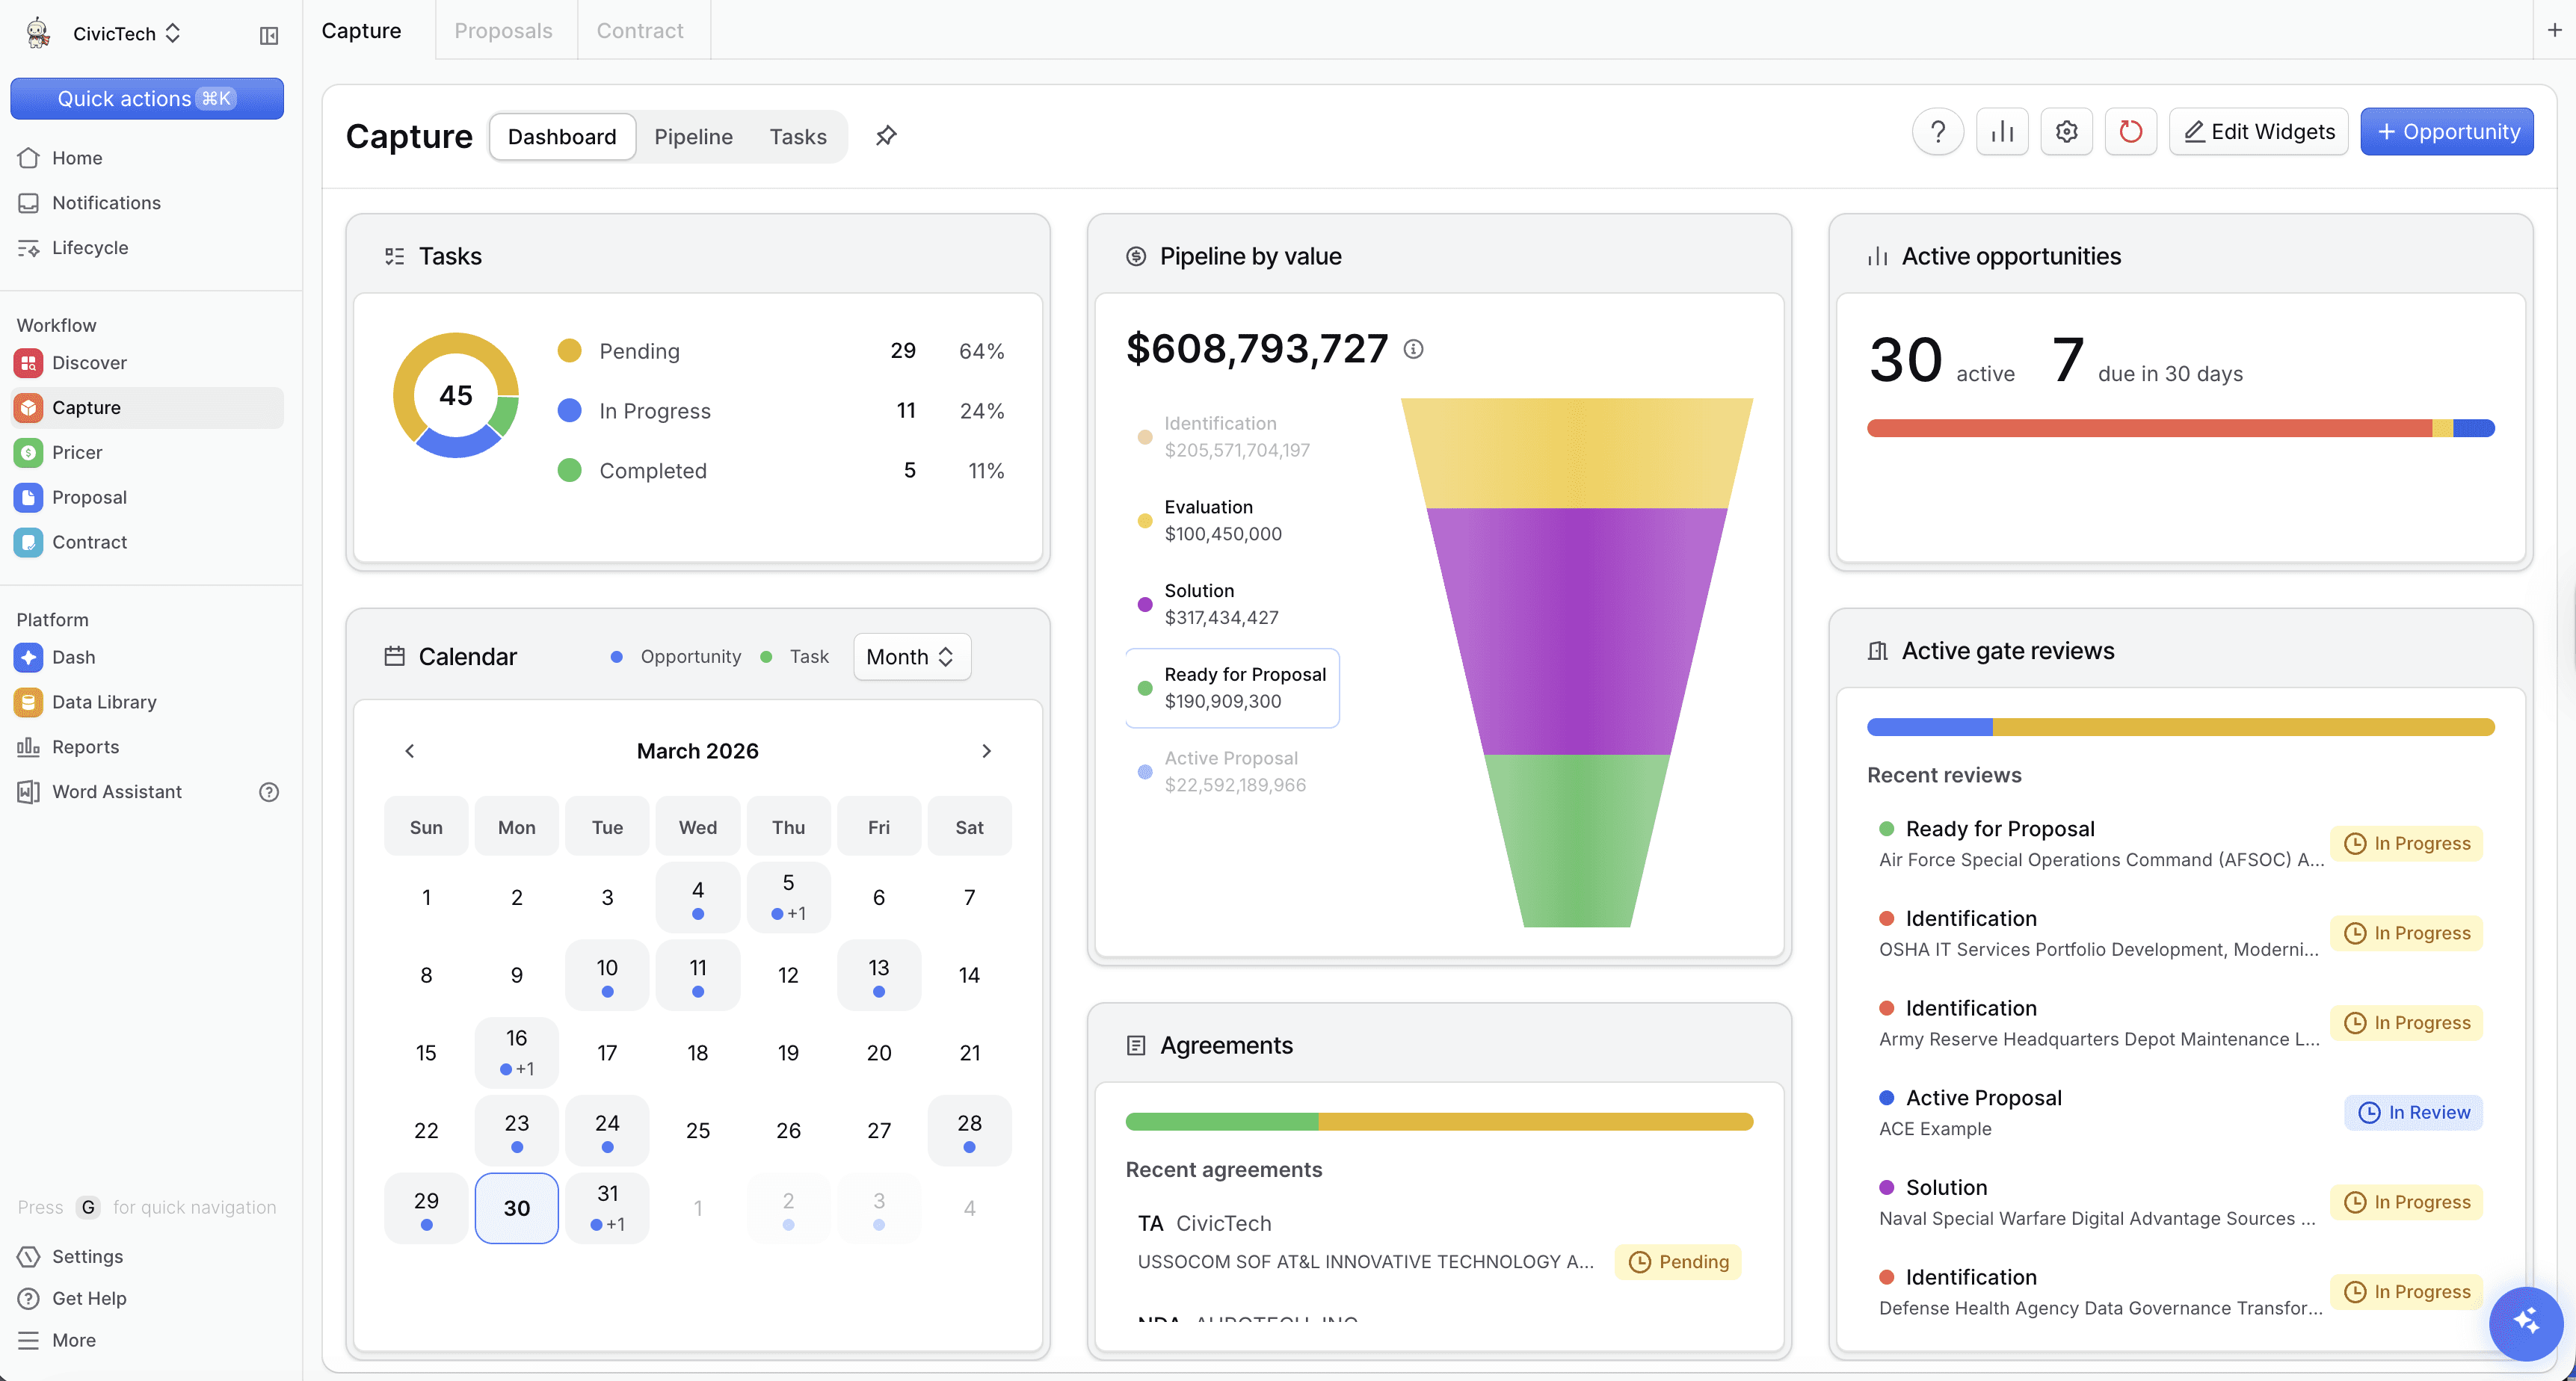Open the help question mark icon

click(x=1937, y=132)
